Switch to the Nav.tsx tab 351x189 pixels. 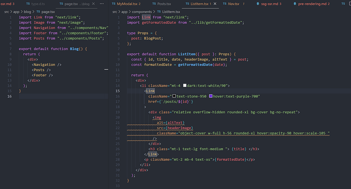[x=233, y=4]
